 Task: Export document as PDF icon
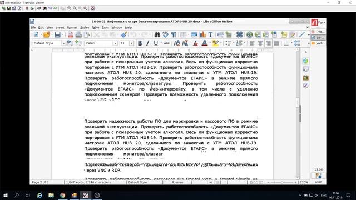[x=71, y=34]
